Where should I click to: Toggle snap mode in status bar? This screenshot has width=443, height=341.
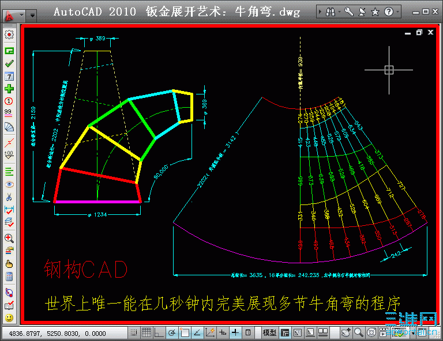pos(134,333)
